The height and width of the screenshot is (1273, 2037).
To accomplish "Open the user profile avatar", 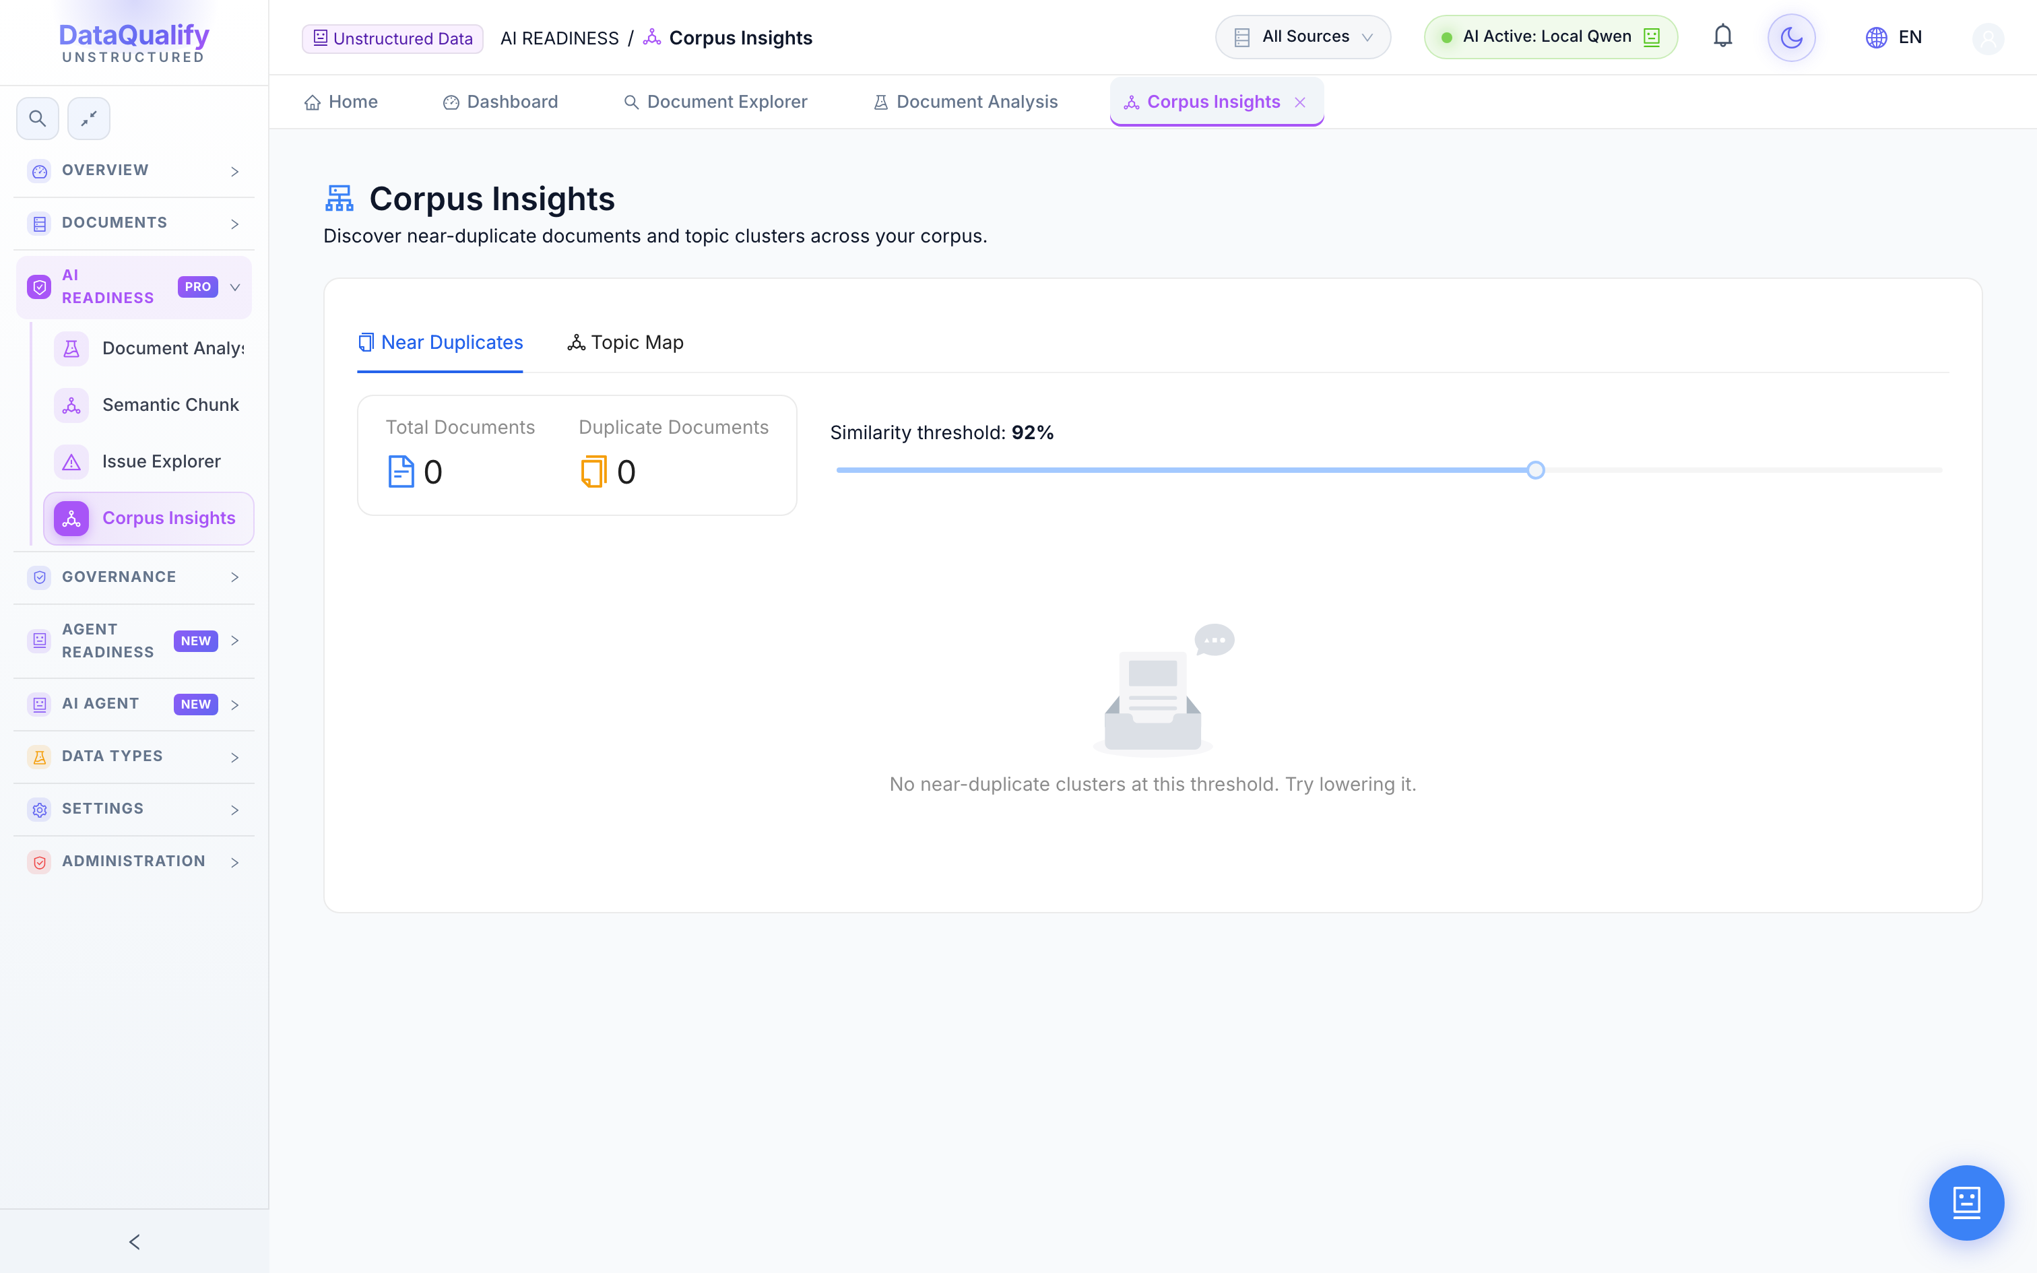I will point(1989,38).
